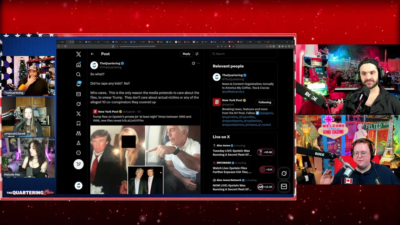
Task: Open Communities icon in sidebar
Action: pos(78,133)
